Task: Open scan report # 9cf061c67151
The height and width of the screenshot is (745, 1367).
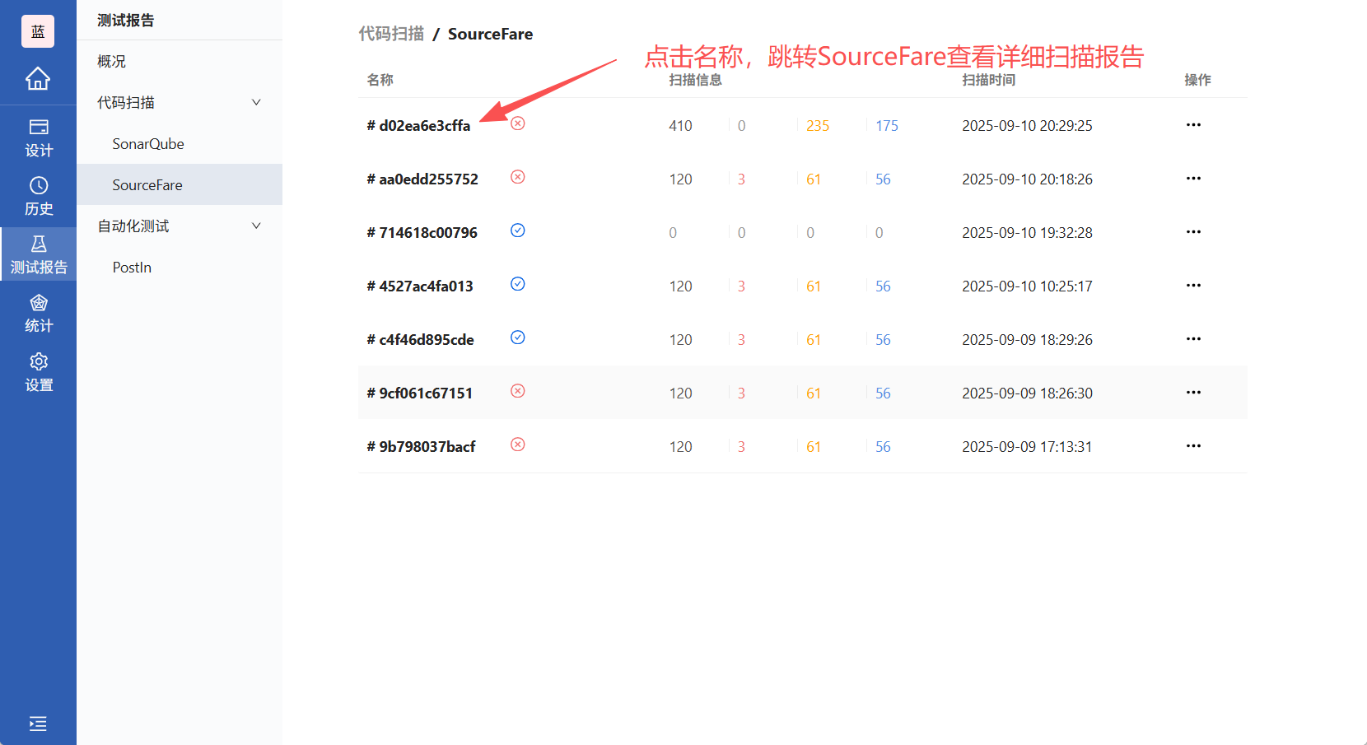Action: [x=420, y=393]
